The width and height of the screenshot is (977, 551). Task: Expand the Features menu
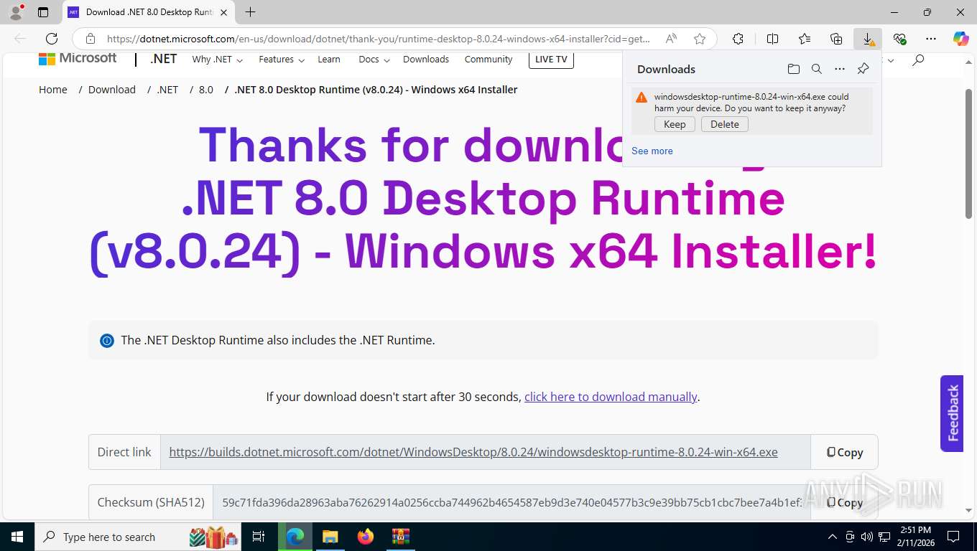click(282, 60)
